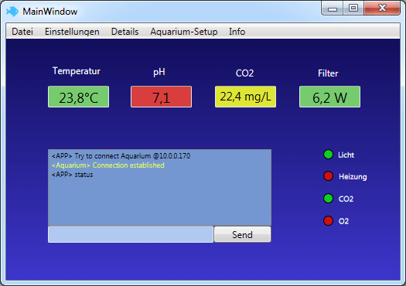406x286 pixels.
Task: Open the Info menu
Action: point(237,32)
